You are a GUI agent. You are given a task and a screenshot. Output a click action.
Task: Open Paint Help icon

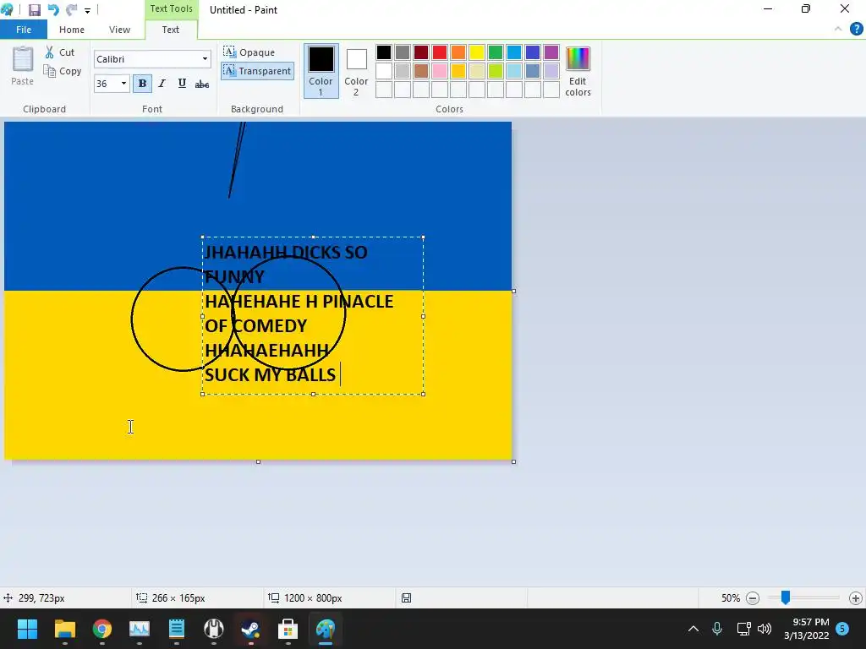pos(856,29)
